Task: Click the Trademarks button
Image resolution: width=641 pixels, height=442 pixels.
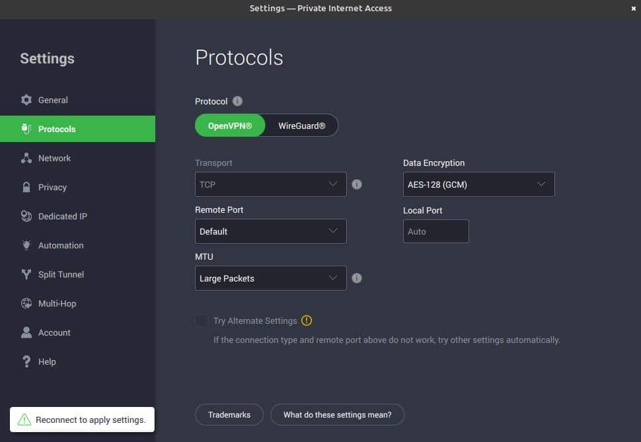Action: pyautogui.click(x=229, y=415)
